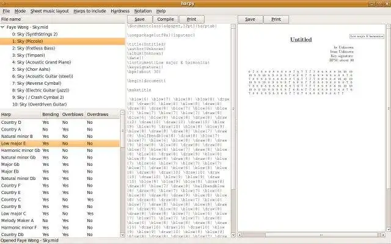This screenshot has width=391, height=244.
Task: Click Print button above preview pane
Action: point(276,20)
